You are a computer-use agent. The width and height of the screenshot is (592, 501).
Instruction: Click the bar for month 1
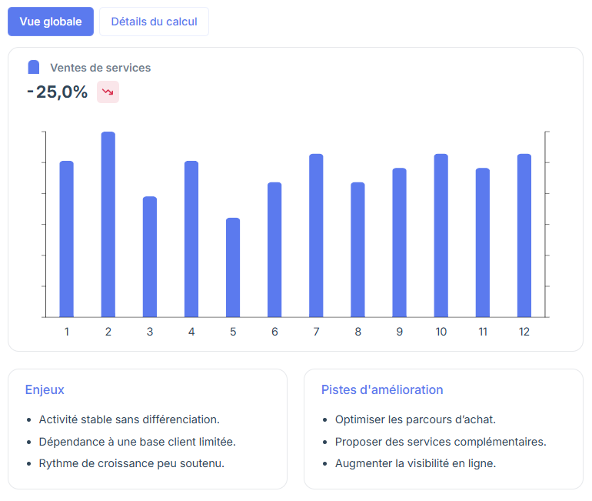tap(66, 239)
